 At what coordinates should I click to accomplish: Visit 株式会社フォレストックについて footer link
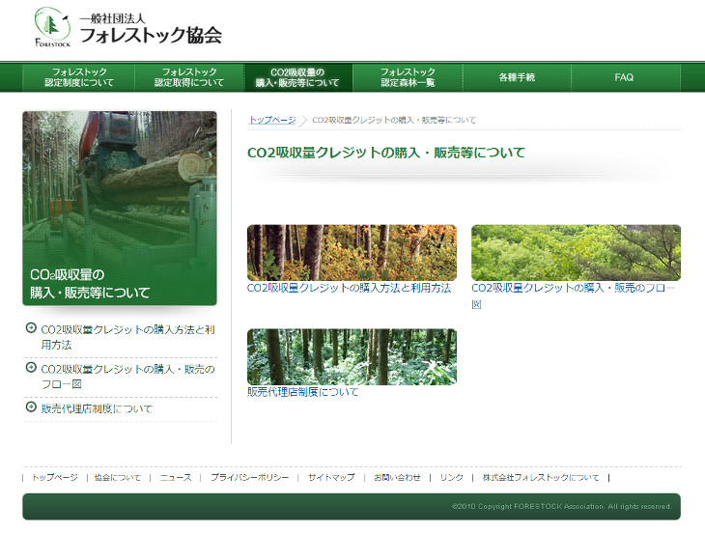coord(541,478)
